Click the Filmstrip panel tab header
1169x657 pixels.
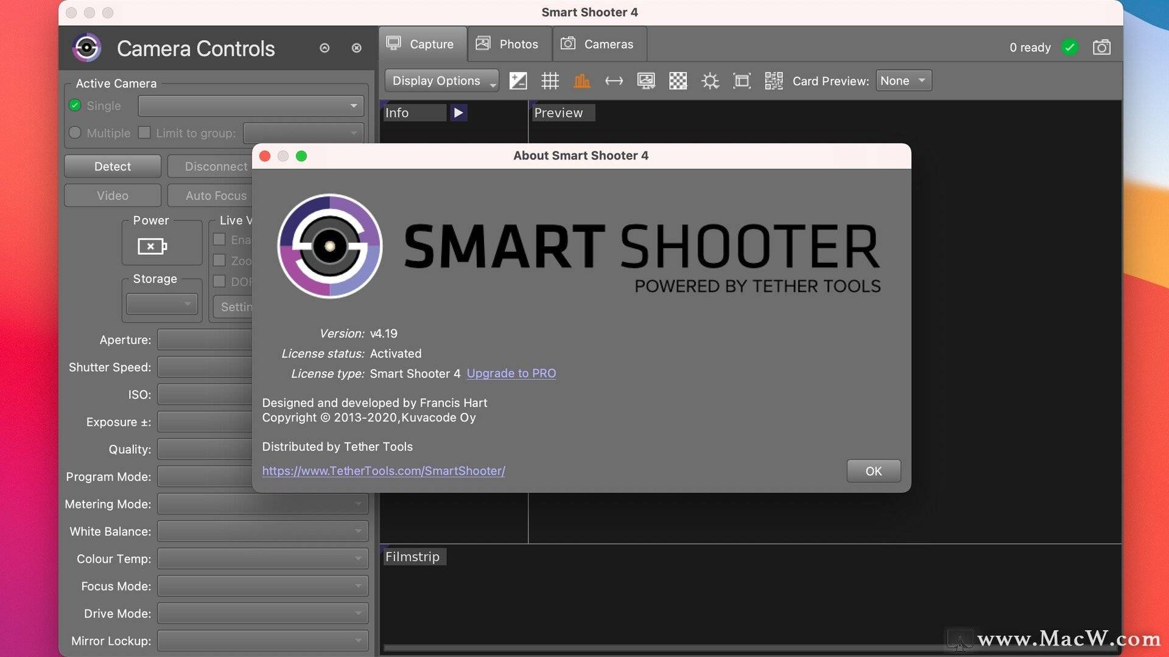tap(414, 557)
